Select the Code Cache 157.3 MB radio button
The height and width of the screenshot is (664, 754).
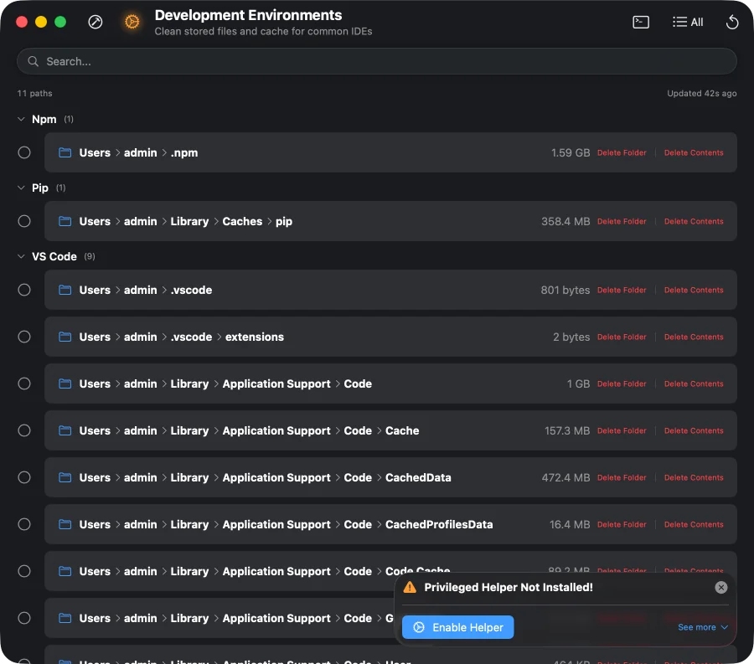pyautogui.click(x=24, y=430)
